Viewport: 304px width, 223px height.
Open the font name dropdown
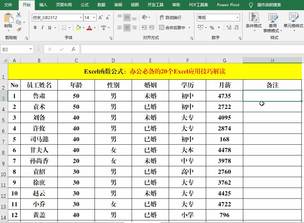coord(81,17)
